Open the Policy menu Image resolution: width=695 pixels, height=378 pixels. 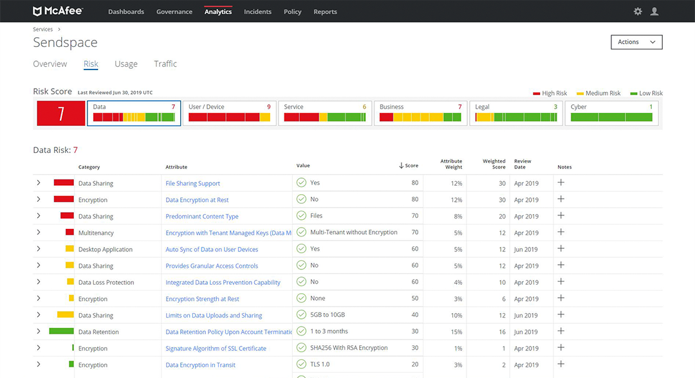pos(293,12)
